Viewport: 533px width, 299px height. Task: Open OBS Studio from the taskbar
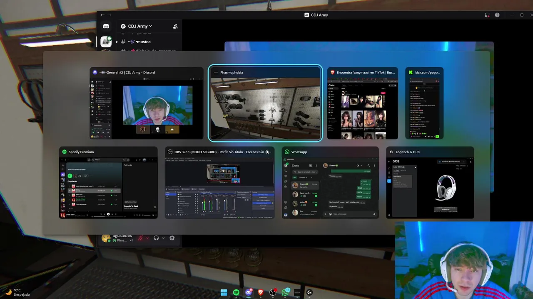tap(273, 292)
